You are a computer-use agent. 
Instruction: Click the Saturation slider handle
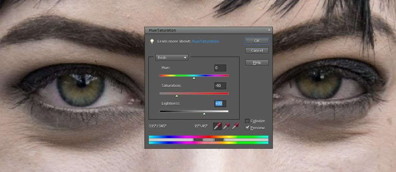[177, 96]
